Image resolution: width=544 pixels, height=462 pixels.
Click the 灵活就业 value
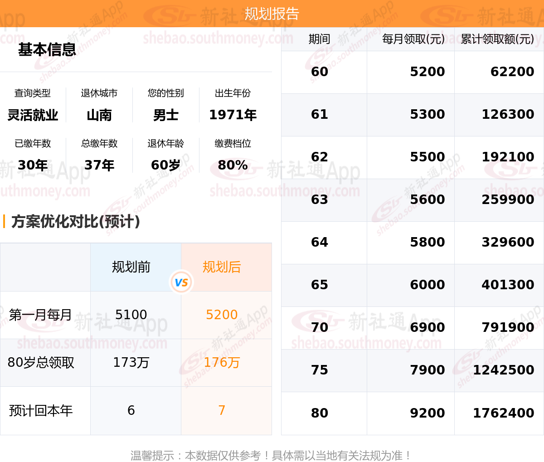(x=33, y=115)
